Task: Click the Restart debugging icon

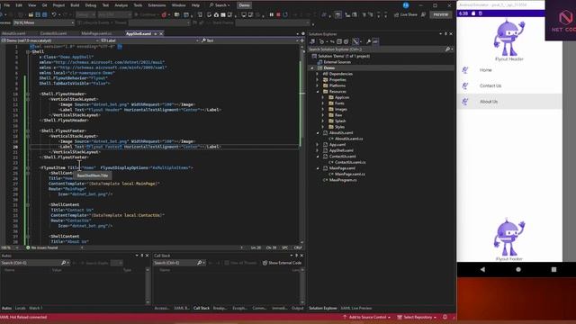Action: point(285,14)
